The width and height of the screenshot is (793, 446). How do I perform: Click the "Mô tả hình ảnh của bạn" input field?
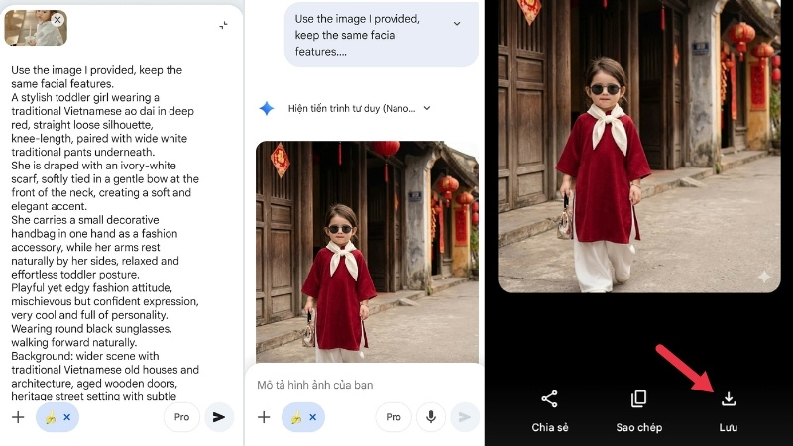tap(357, 384)
